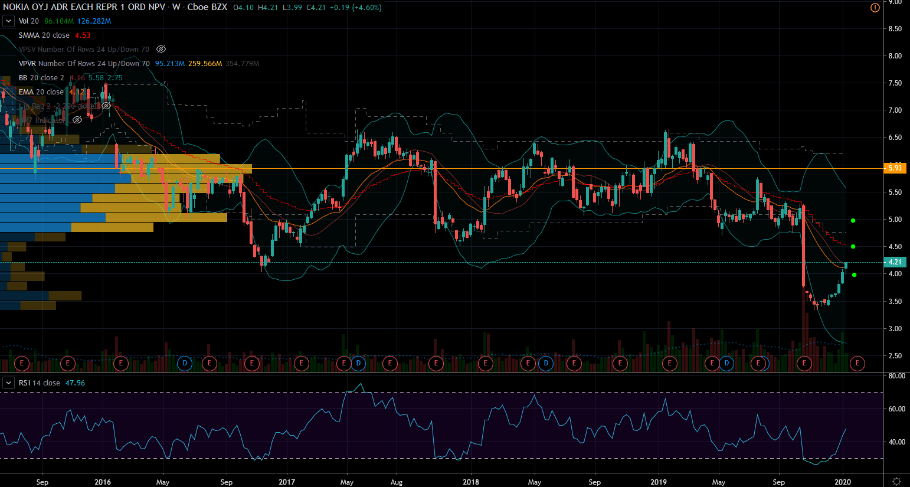Click the orange warning icon at top right
Viewport: 910px width, 487px height.
coord(875,8)
